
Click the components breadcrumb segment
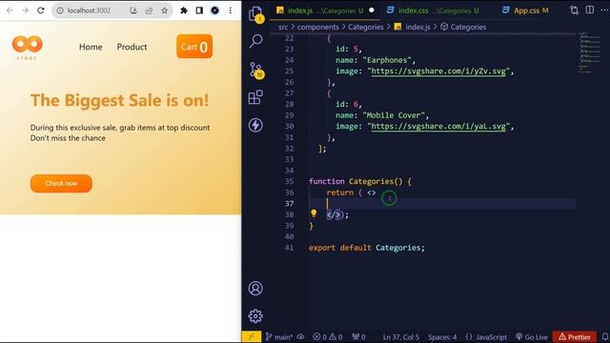point(317,27)
